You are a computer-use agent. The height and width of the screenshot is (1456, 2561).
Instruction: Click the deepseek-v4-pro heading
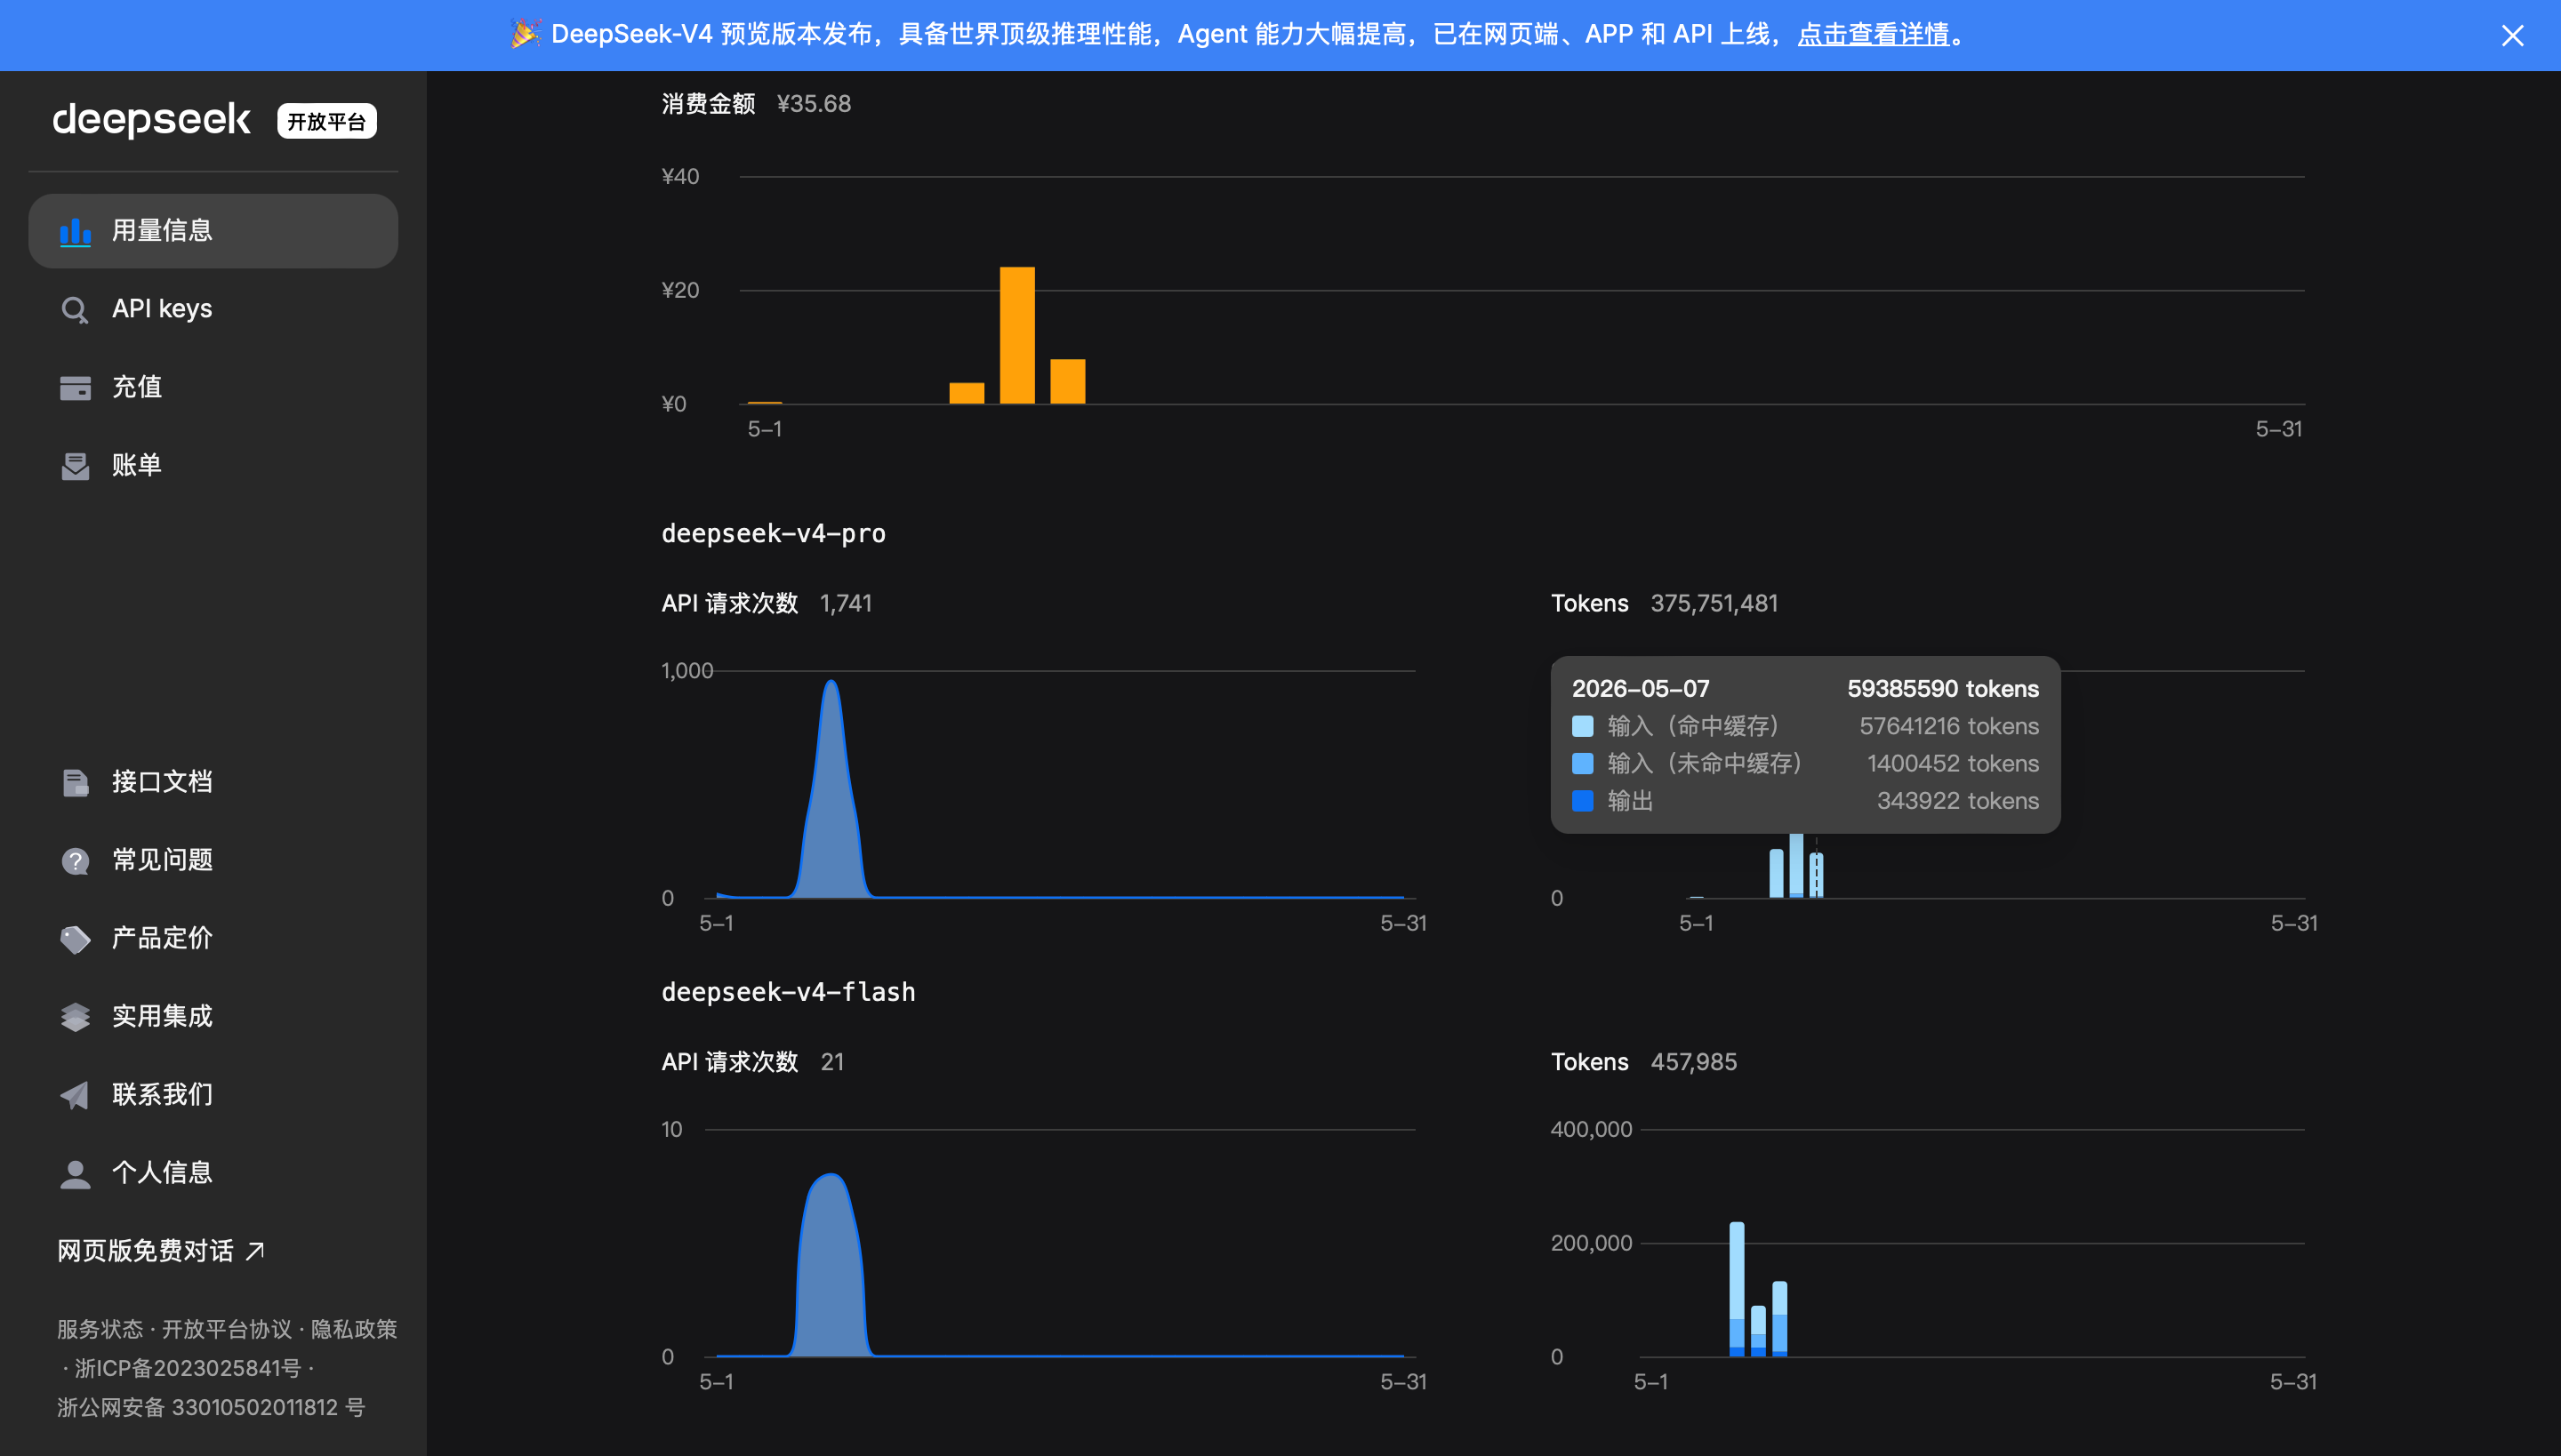coord(774,533)
